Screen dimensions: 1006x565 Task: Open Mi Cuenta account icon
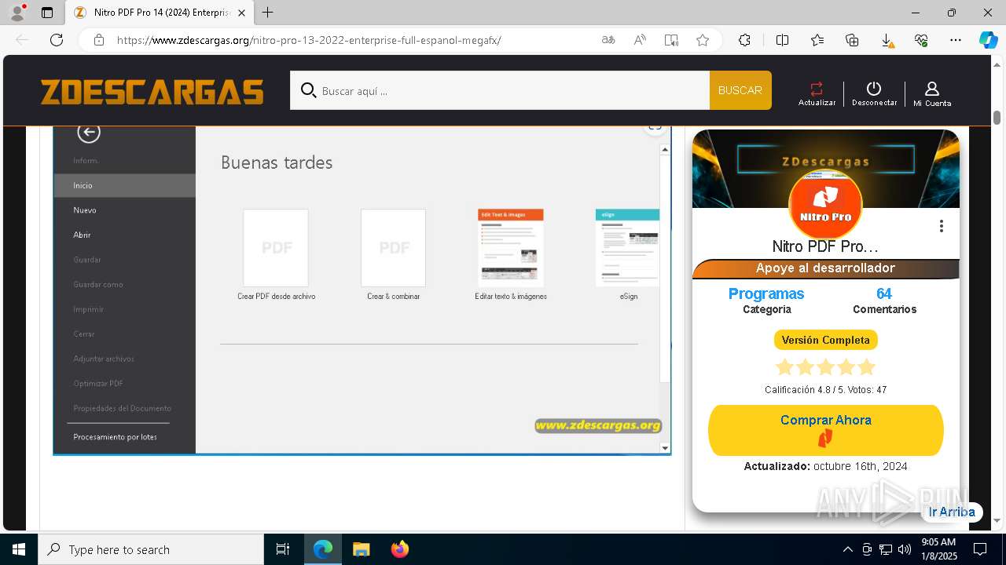coord(932,93)
